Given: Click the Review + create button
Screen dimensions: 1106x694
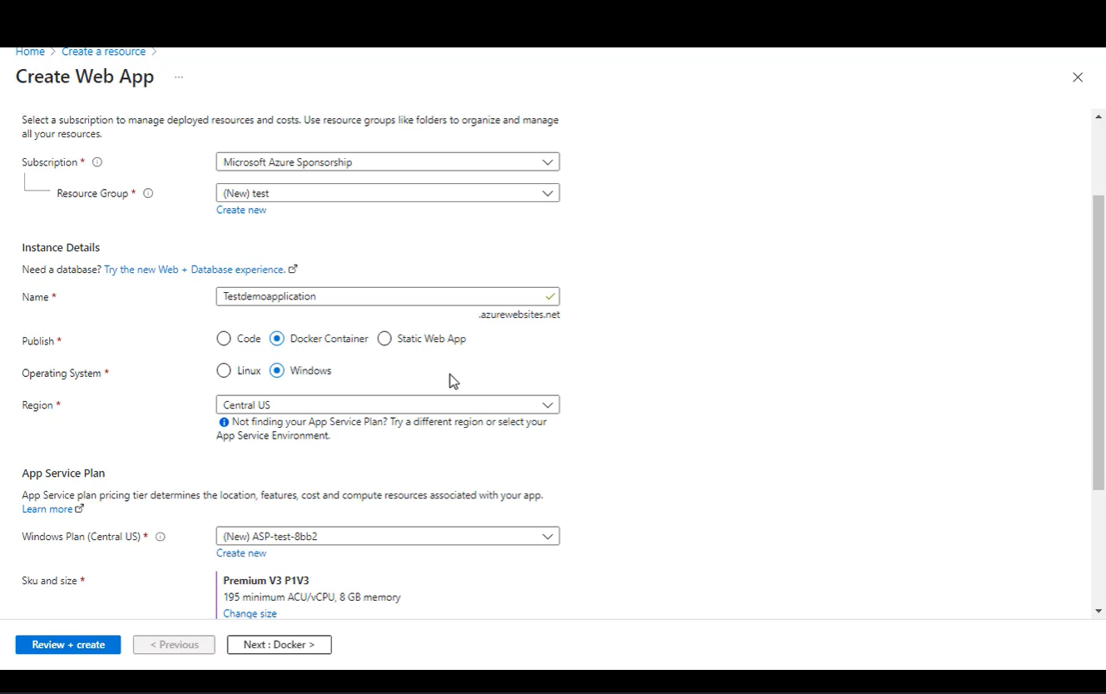Looking at the screenshot, I should 67,644.
